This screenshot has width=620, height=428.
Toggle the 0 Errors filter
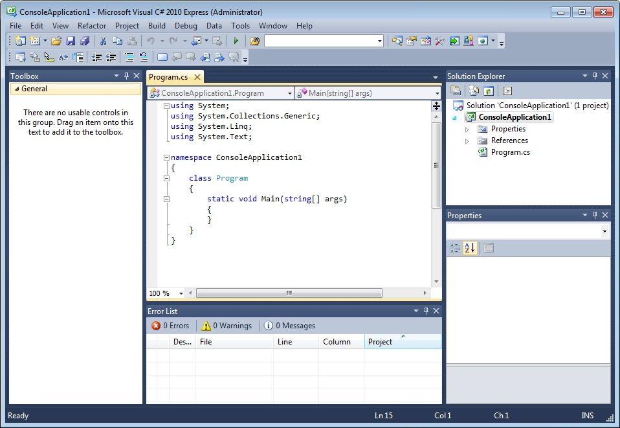pyautogui.click(x=170, y=326)
